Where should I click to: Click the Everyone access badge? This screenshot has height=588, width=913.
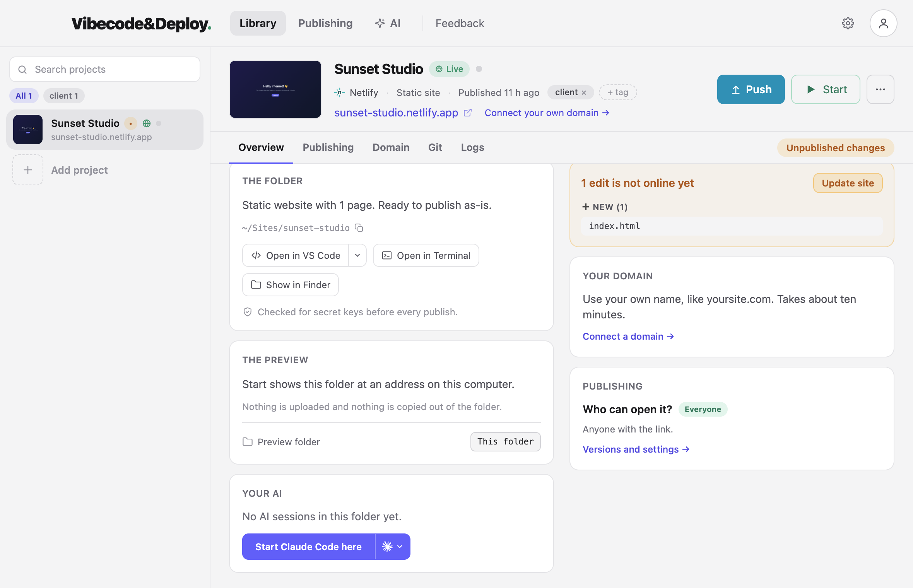click(x=703, y=409)
